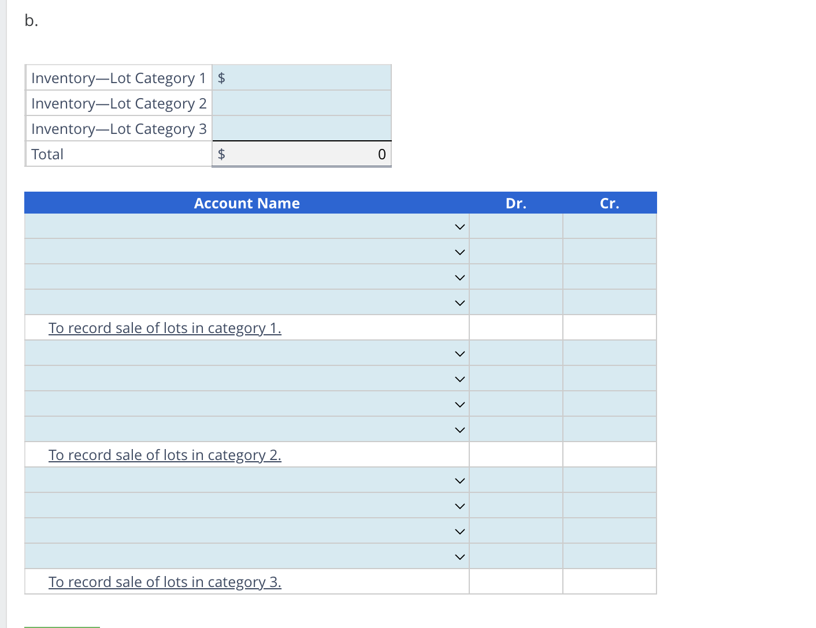Click the Cr. field in category 3 second row
The width and height of the screenshot is (816, 628).
click(x=610, y=506)
